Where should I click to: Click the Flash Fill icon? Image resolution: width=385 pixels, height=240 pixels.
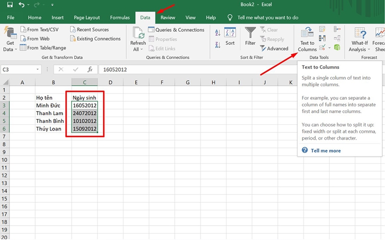click(x=322, y=29)
